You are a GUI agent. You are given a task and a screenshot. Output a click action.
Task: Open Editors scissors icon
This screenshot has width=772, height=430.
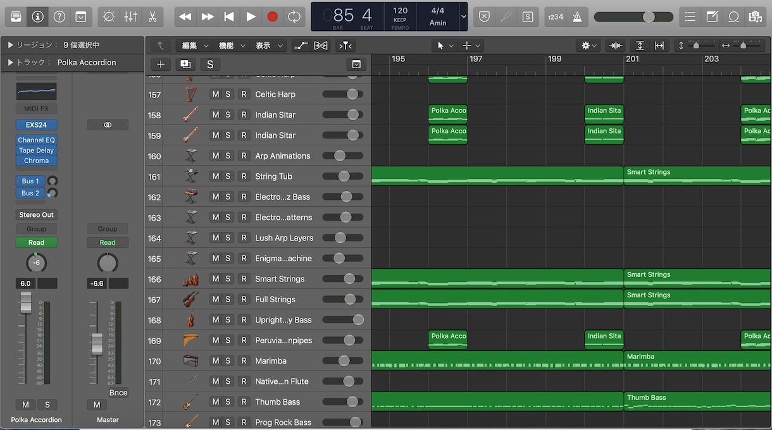[x=152, y=17]
